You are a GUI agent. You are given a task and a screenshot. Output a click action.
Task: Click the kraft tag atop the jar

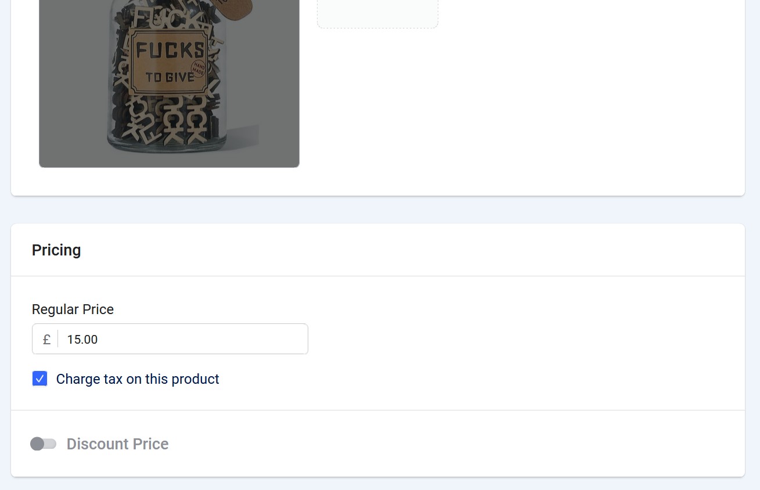[235, 8]
